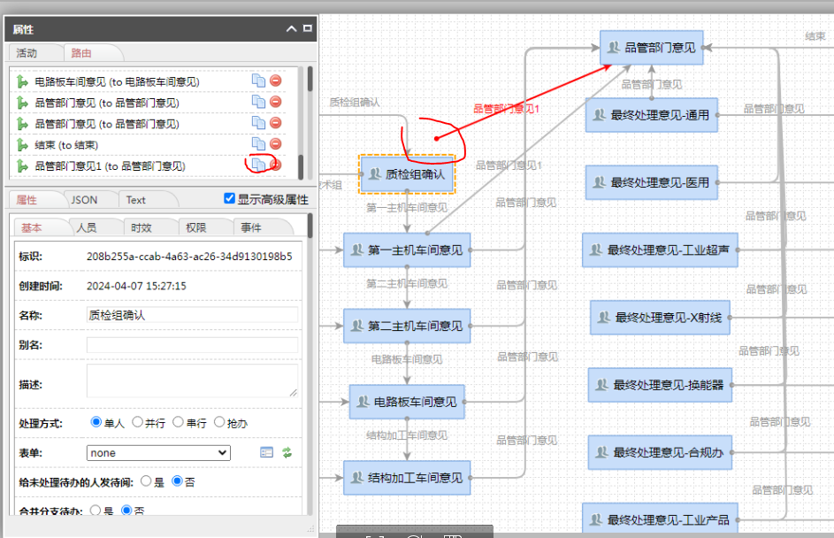The height and width of the screenshot is (538, 834).
Task: Click the user icon in the 电路板车间意见 node
Action: click(363, 402)
